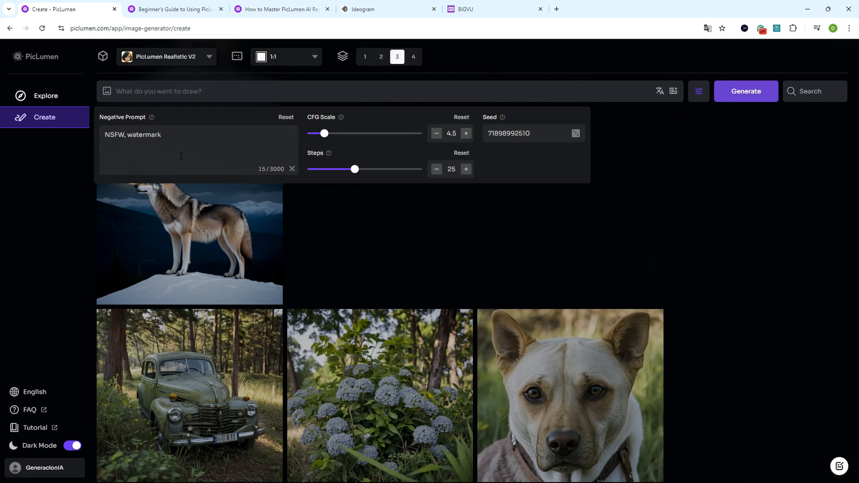Click the advanced settings sliders icon
The width and height of the screenshot is (859, 483).
(x=698, y=91)
